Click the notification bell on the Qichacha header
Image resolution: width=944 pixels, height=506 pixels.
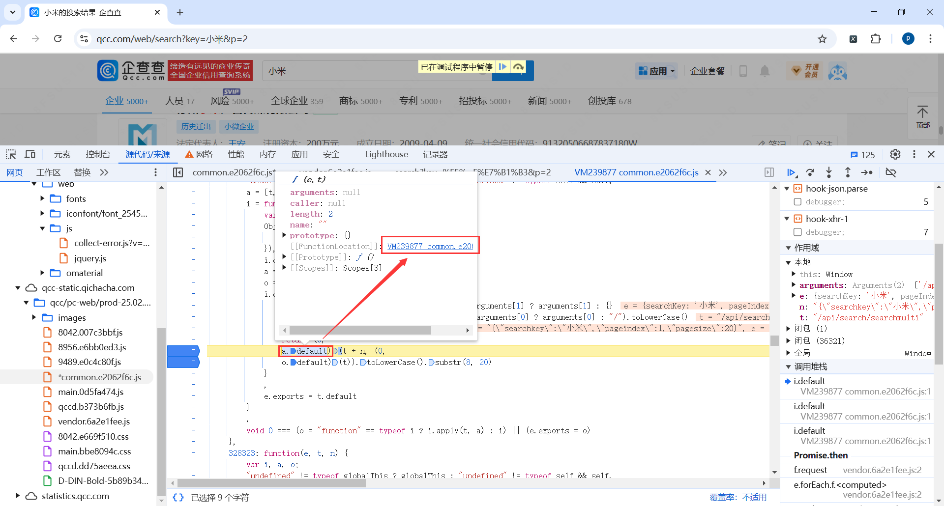coord(765,71)
